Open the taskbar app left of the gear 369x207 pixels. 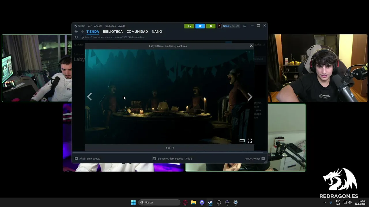coord(227,202)
